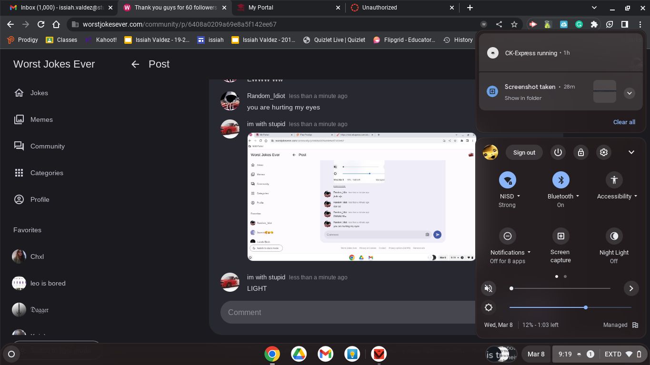Click the power button in quick settings
The image size is (650, 365).
click(x=558, y=152)
